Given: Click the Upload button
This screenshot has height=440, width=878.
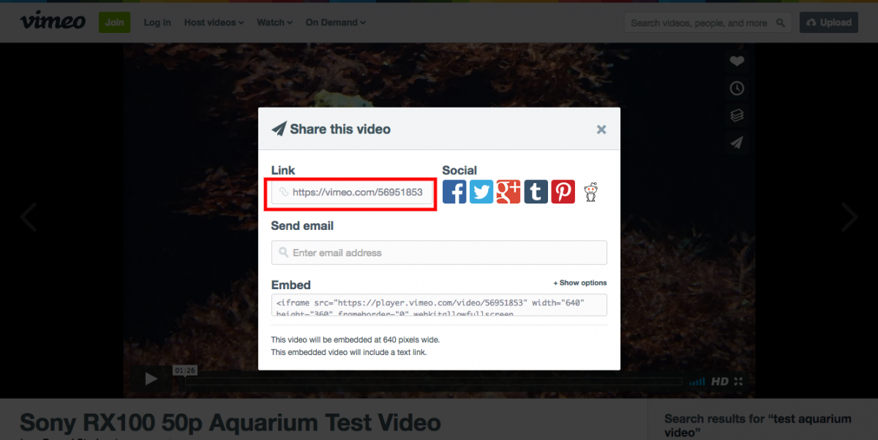Looking at the screenshot, I should pos(829,23).
